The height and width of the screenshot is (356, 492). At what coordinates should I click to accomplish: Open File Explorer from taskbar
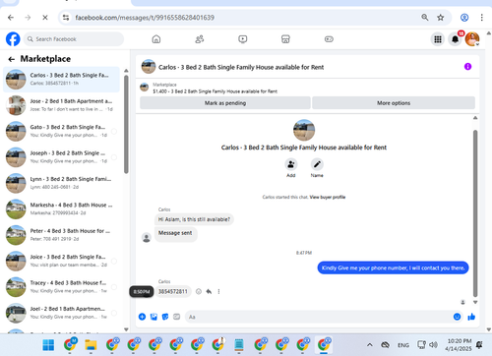click(x=91, y=345)
